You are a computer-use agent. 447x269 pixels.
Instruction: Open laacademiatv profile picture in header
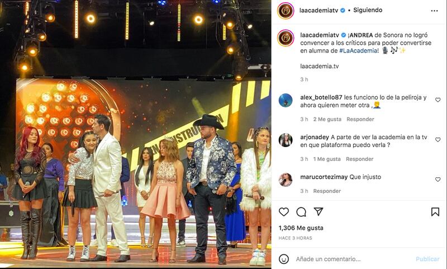286,11
